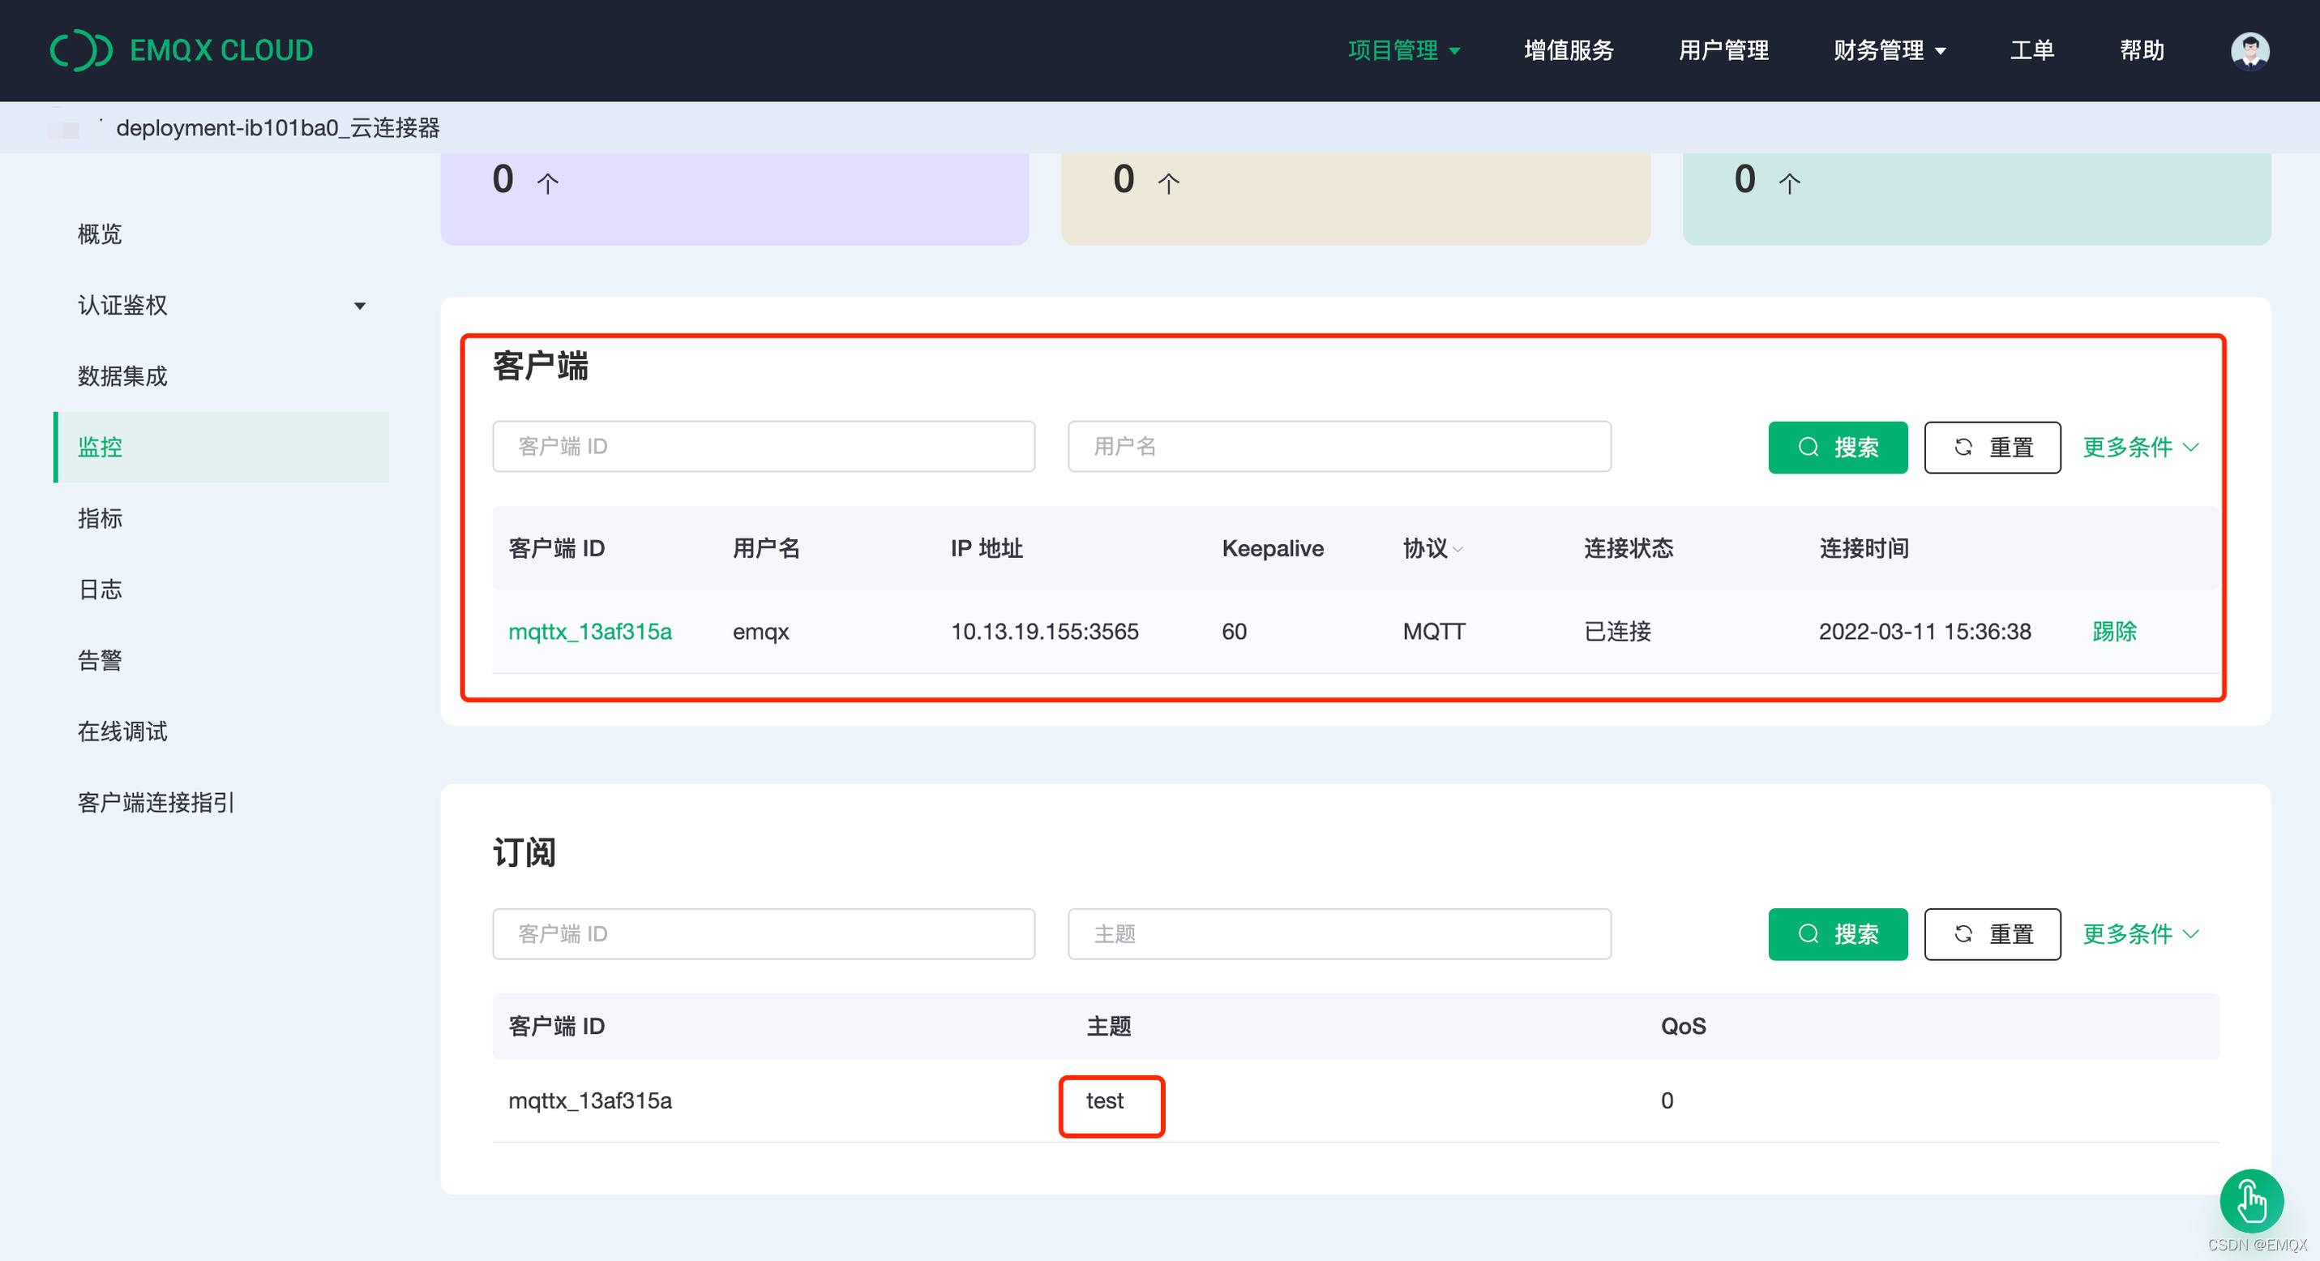Open the 财务管理 dropdown
The image size is (2320, 1261).
(x=1889, y=50)
